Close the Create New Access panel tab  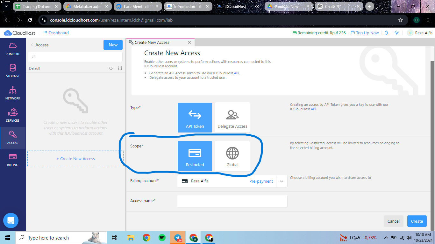[x=189, y=42]
